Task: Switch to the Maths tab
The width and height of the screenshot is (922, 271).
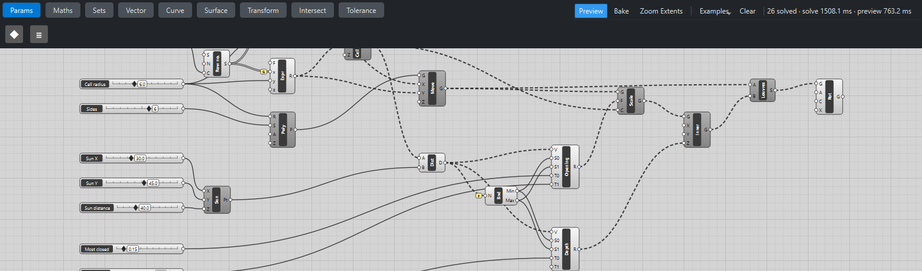Action: click(x=63, y=11)
